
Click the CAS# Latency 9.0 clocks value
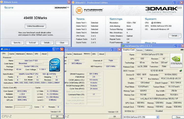(94, 80)
